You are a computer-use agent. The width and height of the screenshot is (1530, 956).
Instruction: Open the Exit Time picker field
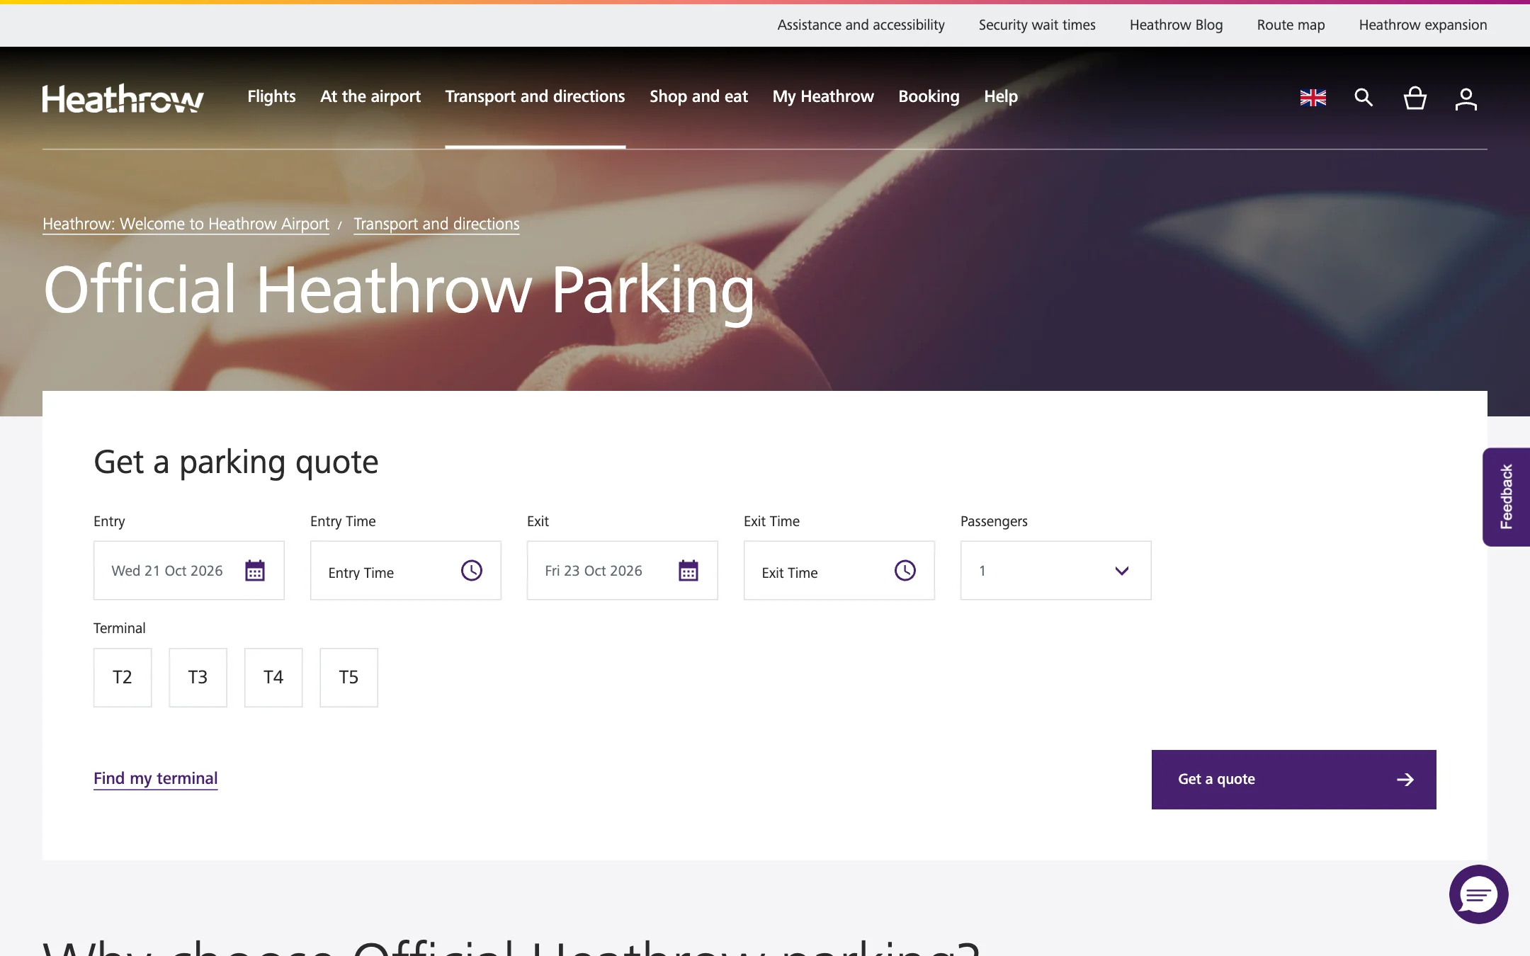[x=839, y=571]
